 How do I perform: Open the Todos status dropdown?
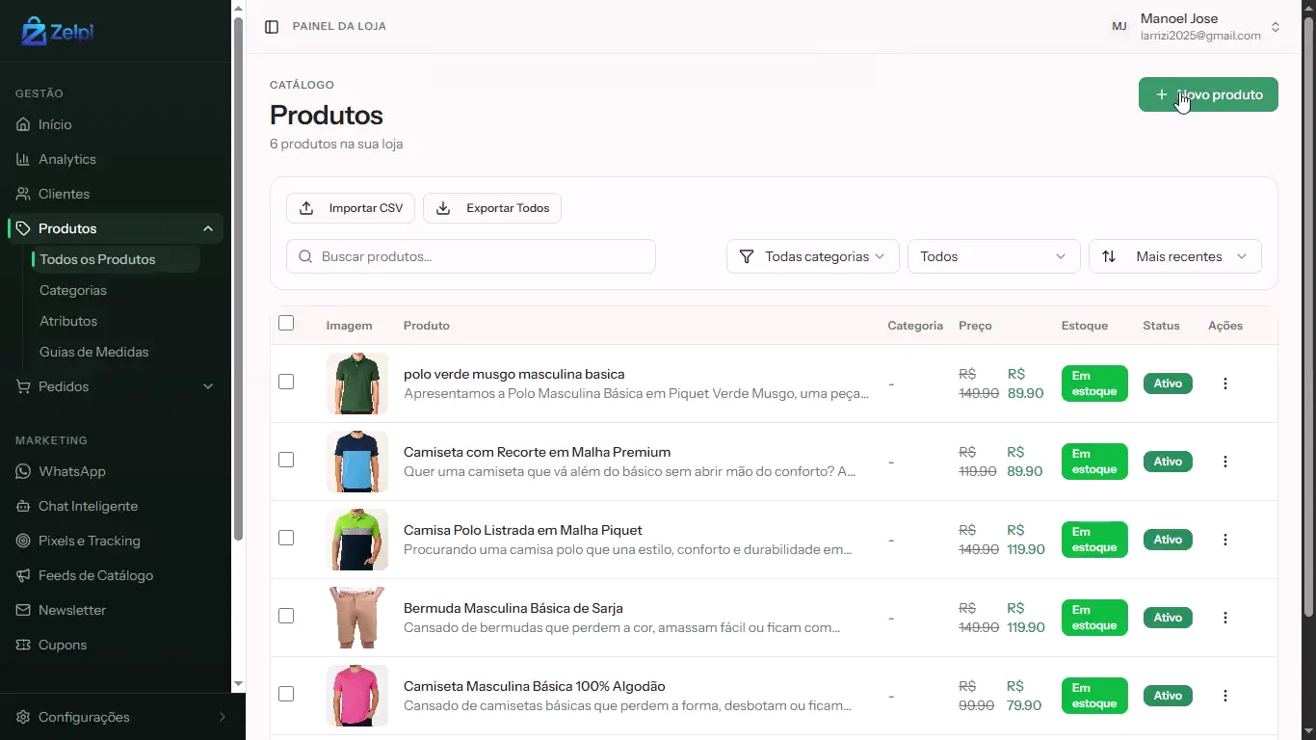(x=993, y=256)
